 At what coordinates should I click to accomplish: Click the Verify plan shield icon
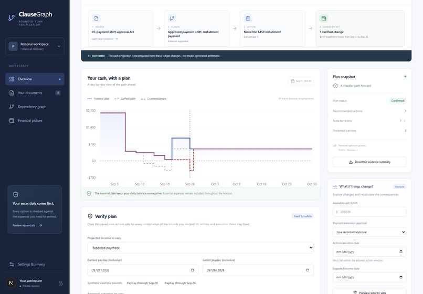[x=90, y=216]
